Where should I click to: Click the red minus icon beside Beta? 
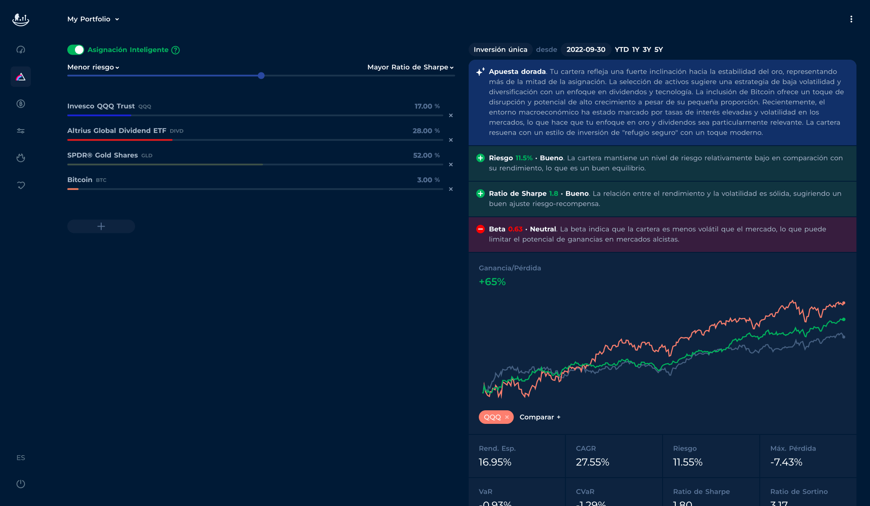(481, 229)
